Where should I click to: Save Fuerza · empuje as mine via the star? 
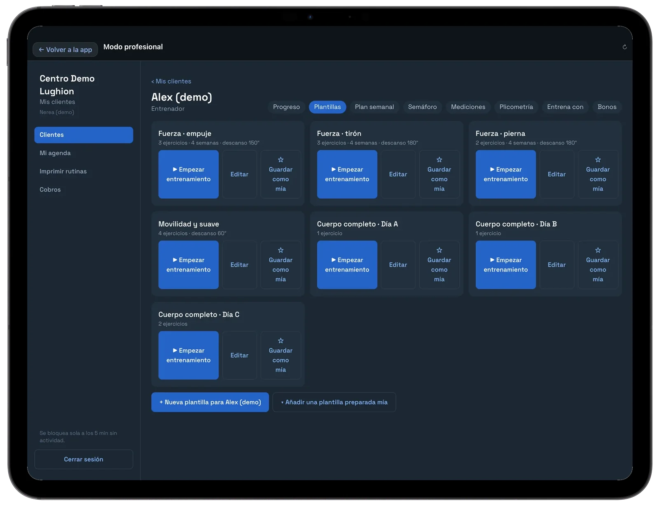pos(280,174)
